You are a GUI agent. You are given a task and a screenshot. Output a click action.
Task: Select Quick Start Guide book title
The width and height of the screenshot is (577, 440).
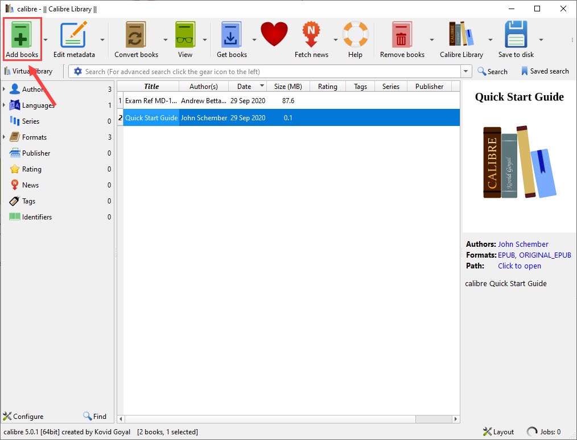[151, 118]
